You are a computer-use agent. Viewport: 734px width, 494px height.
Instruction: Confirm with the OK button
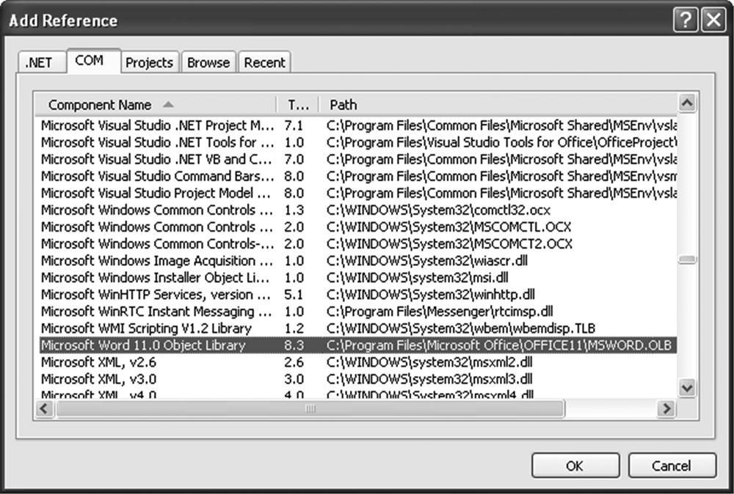tap(575, 465)
